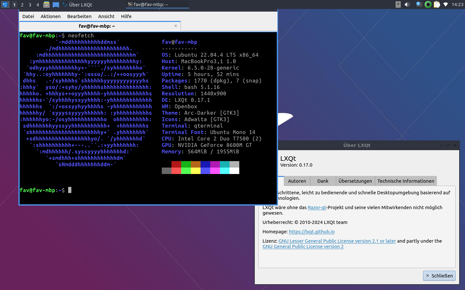Click the red neofetch color block

tap(176, 164)
